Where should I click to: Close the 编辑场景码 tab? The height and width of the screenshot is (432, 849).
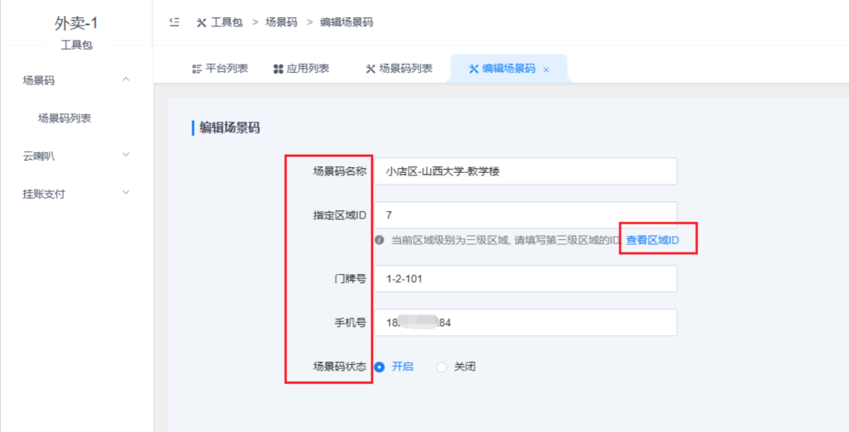[x=546, y=70]
